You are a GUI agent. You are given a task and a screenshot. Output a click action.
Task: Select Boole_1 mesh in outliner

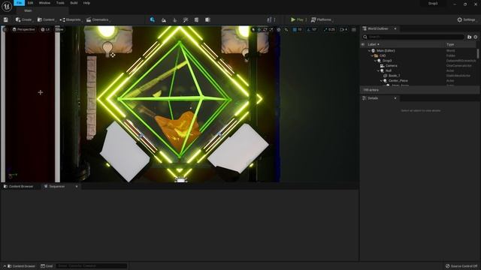pyautogui.click(x=394, y=76)
